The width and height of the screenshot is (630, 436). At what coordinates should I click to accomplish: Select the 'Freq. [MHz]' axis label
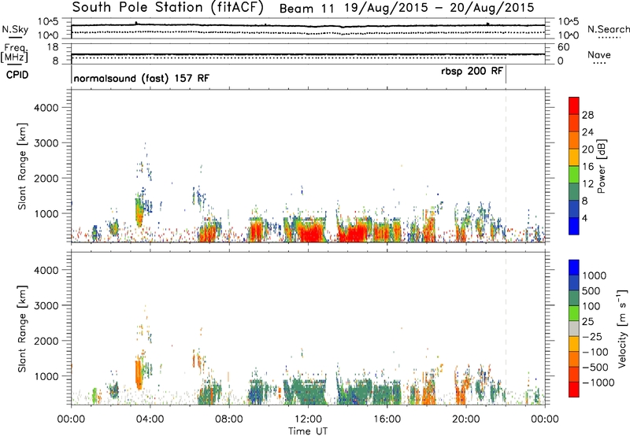tap(15, 53)
